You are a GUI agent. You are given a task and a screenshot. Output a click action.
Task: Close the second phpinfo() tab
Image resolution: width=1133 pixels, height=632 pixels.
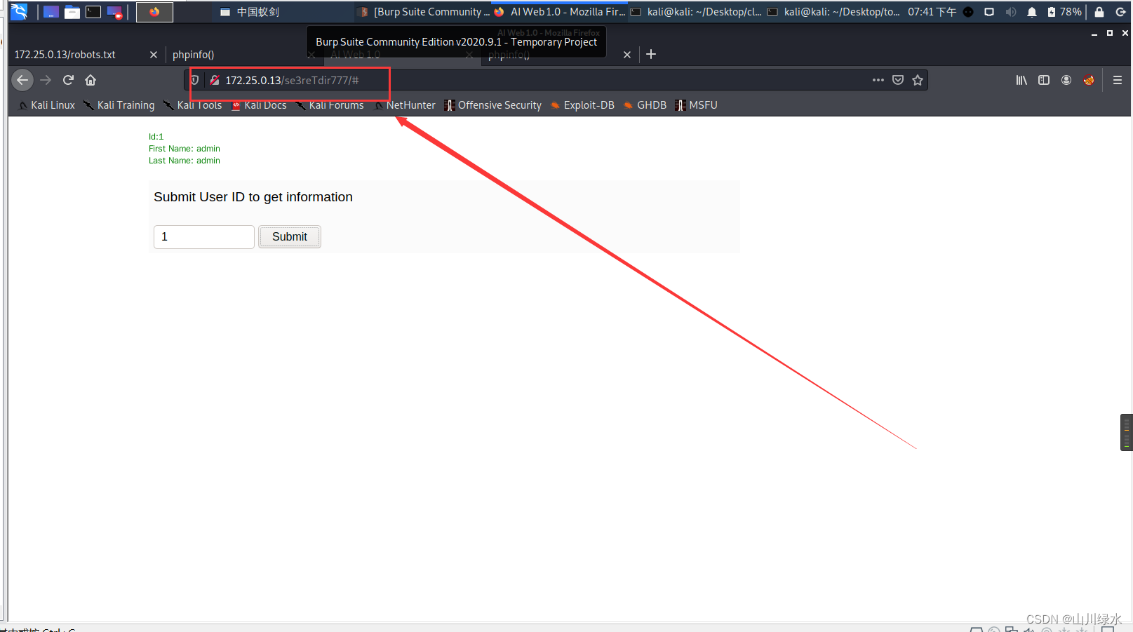627,55
